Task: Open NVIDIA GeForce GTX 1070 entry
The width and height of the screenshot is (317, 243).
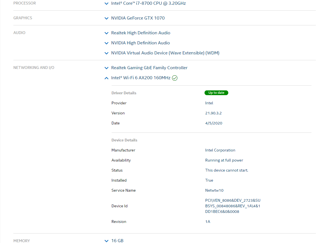Action: (138, 18)
